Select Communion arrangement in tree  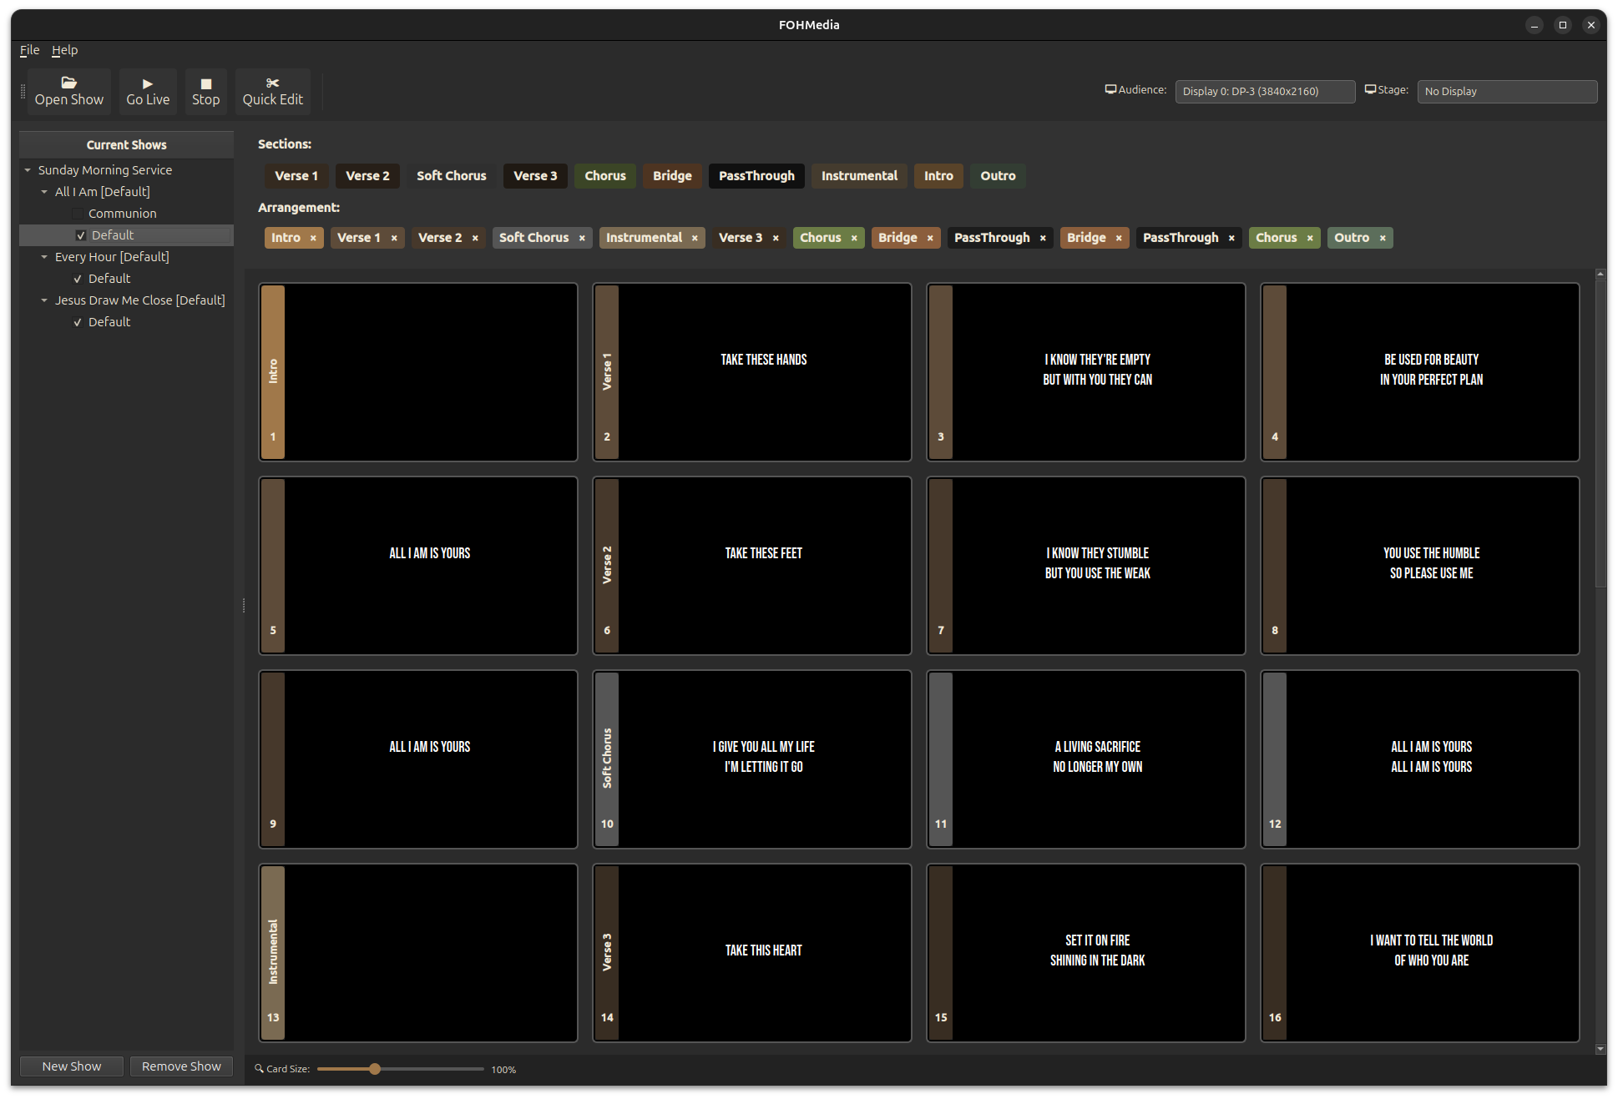(x=122, y=214)
